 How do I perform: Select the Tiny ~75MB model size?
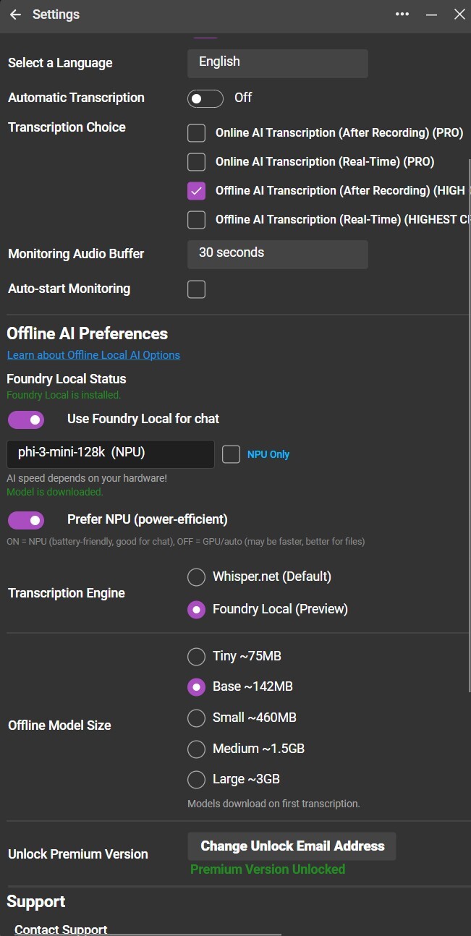(x=196, y=657)
